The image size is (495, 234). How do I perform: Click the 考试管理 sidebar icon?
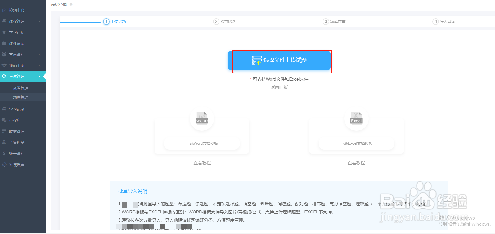click(4, 76)
